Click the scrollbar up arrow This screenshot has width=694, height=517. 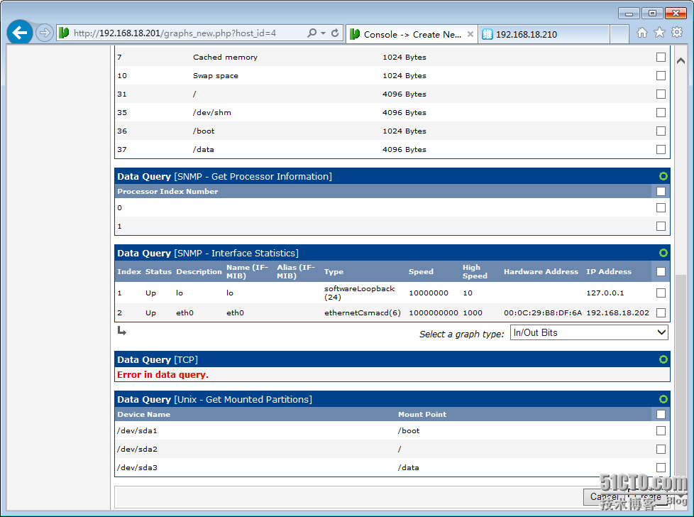tap(681, 61)
